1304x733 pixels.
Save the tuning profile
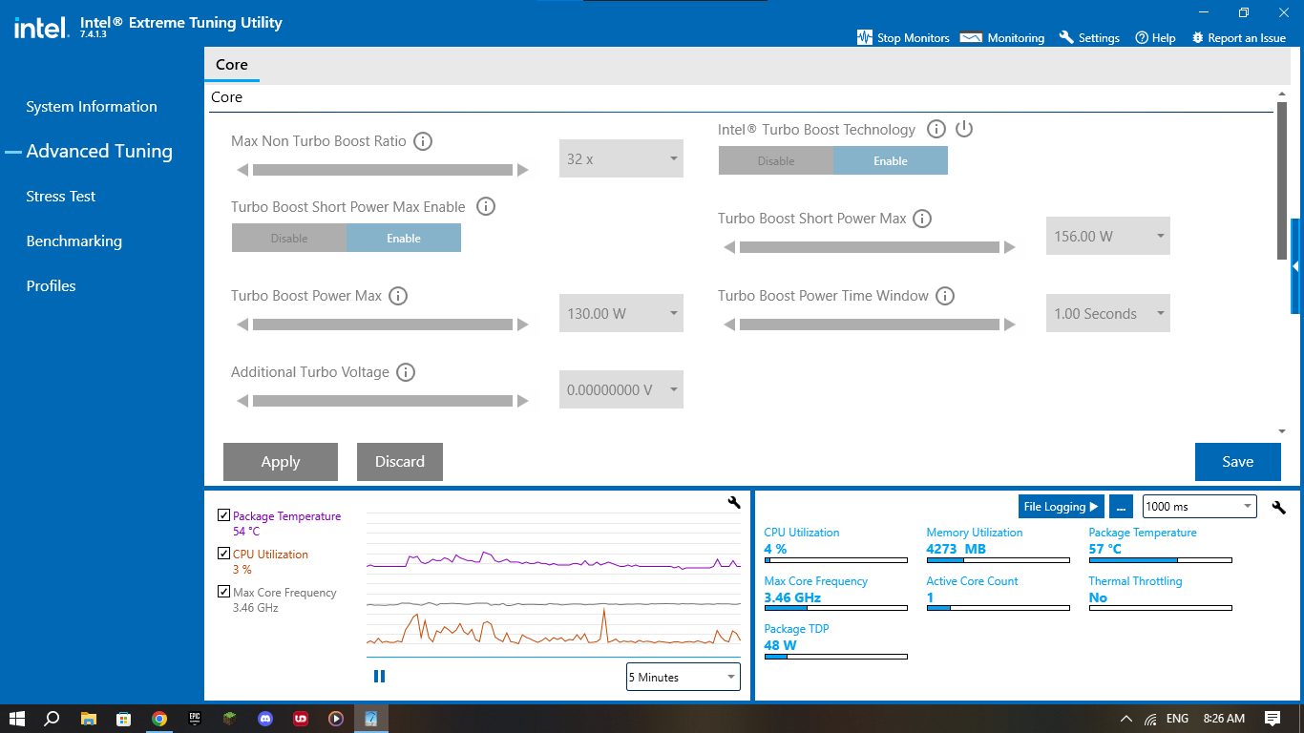1238,462
